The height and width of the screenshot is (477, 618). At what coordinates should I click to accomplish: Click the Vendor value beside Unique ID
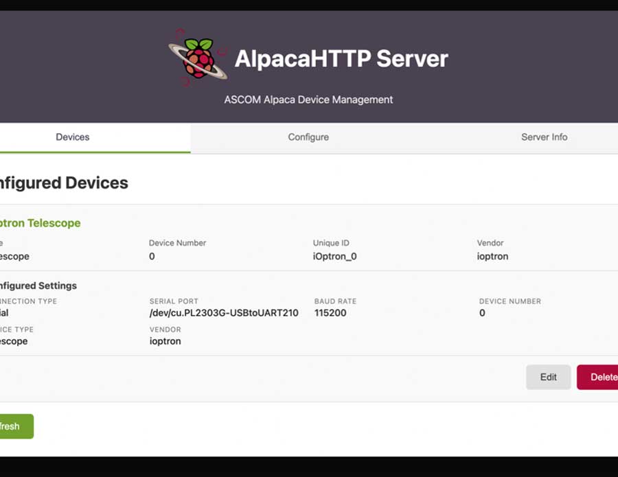pos(492,257)
